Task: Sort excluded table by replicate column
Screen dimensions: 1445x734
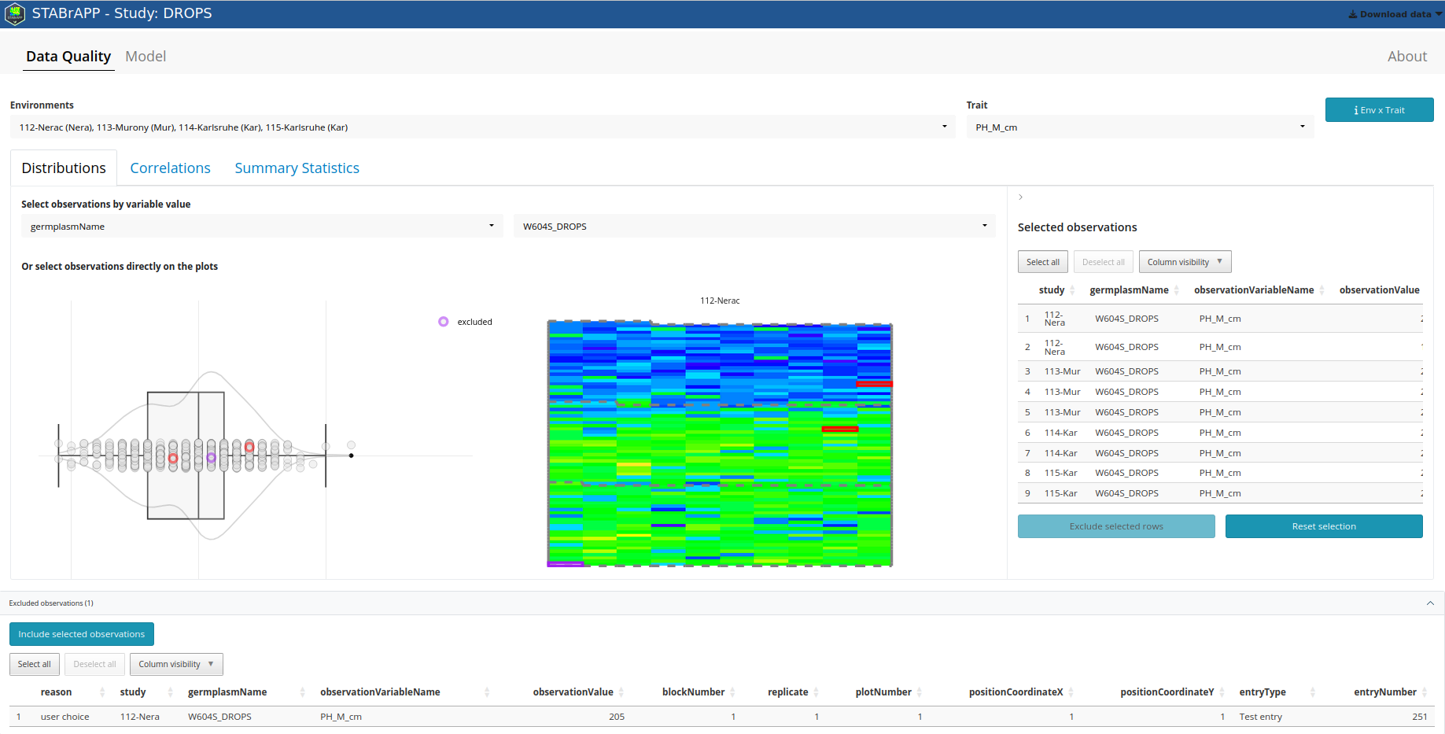Action: (793, 692)
